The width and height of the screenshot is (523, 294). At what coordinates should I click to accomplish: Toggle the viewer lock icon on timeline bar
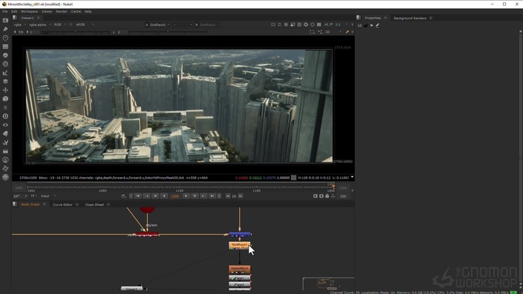327,196
